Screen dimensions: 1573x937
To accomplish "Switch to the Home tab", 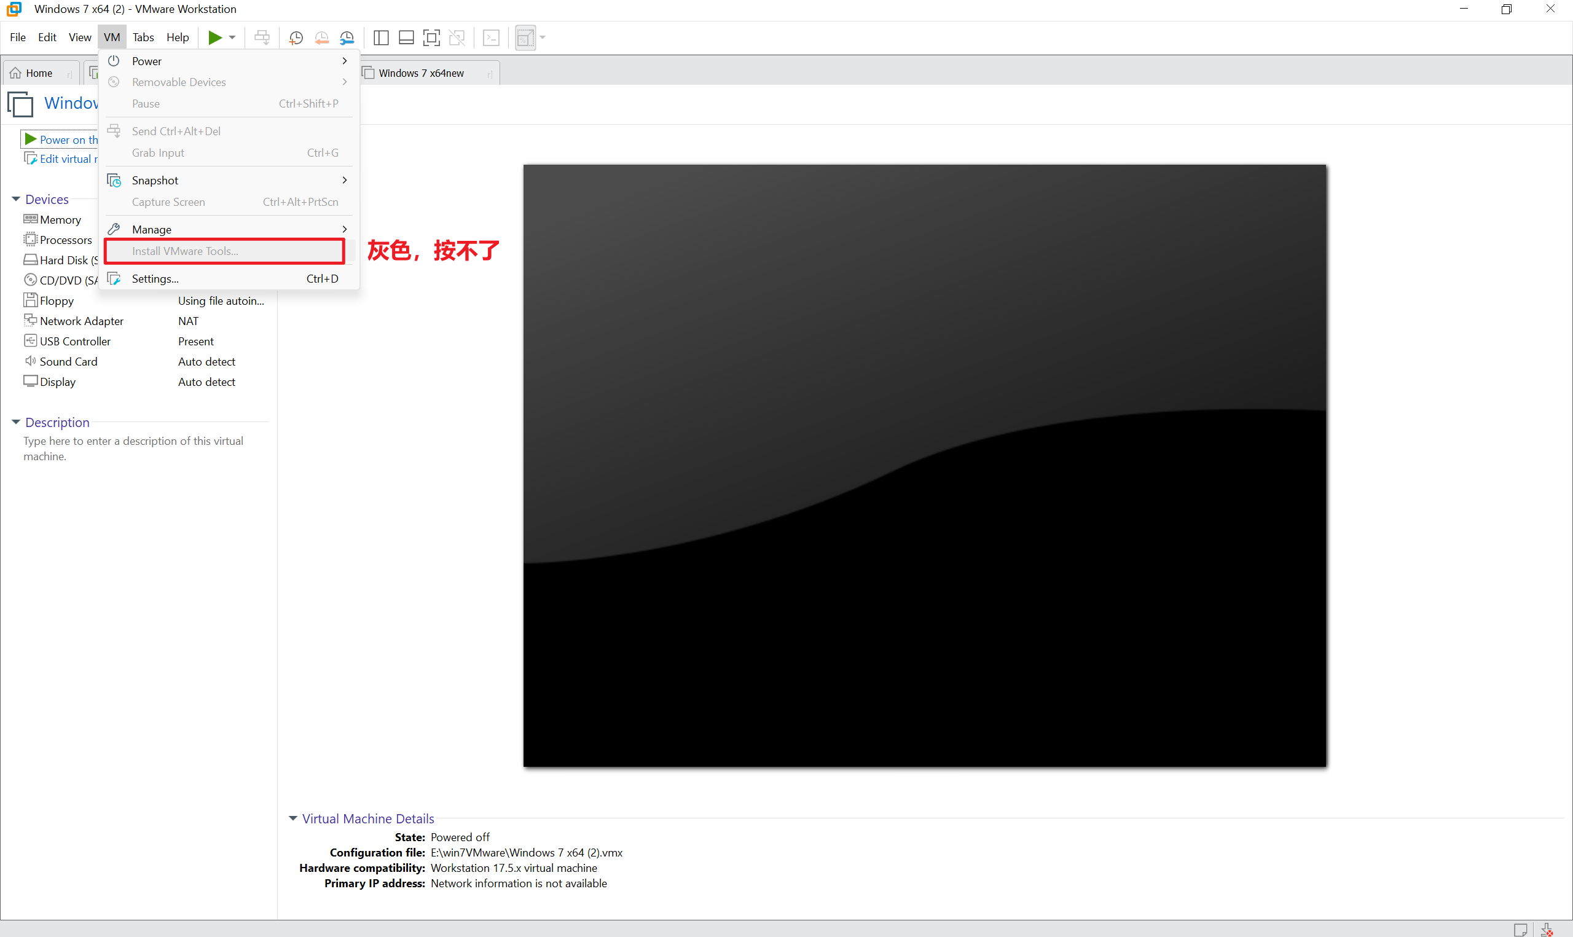I will point(37,72).
